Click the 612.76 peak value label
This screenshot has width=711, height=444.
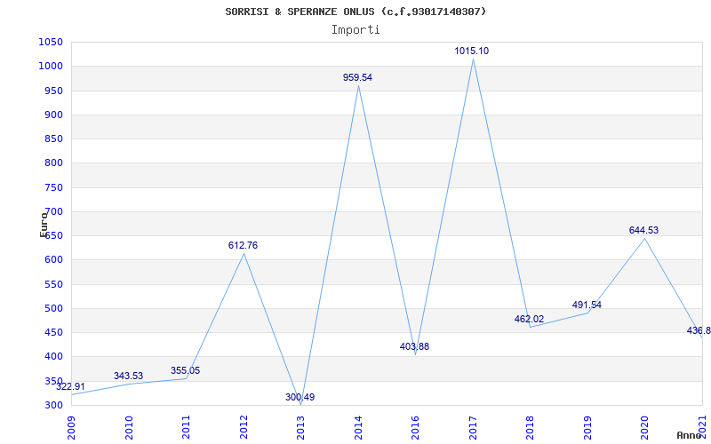pyautogui.click(x=243, y=246)
